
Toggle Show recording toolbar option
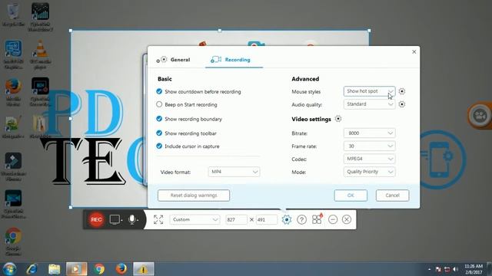point(159,133)
